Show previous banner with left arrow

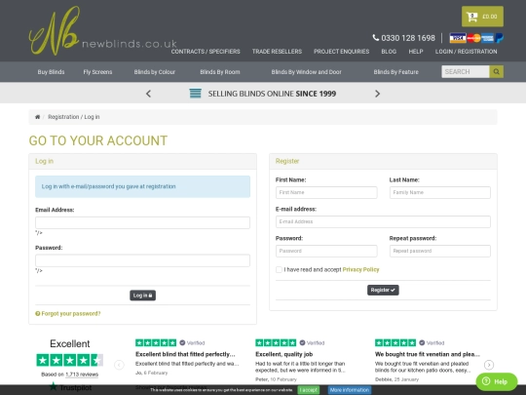click(148, 94)
